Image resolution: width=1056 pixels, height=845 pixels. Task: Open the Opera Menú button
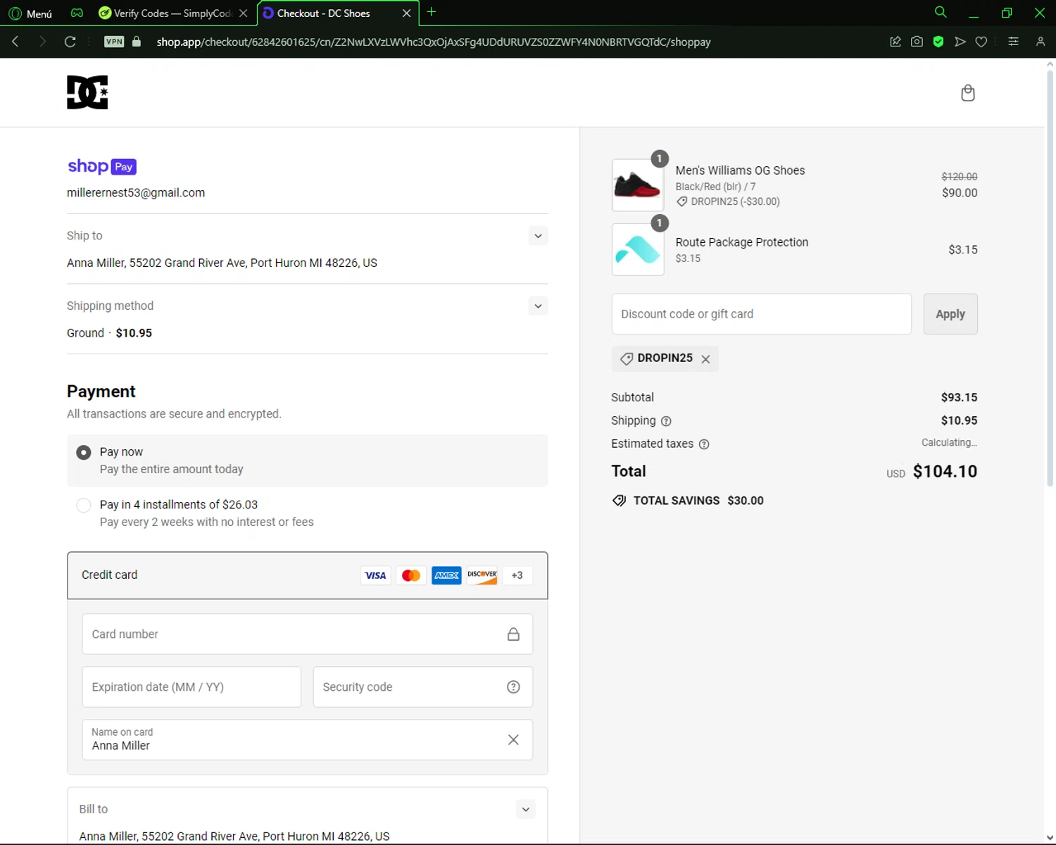click(30, 13)
